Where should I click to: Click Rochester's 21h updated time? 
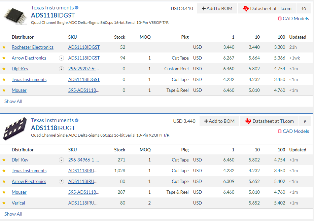point(293,47)
